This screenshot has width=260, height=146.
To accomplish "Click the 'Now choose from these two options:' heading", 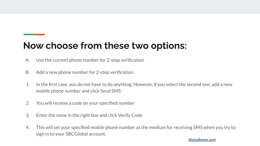I will tap(105, 46).
